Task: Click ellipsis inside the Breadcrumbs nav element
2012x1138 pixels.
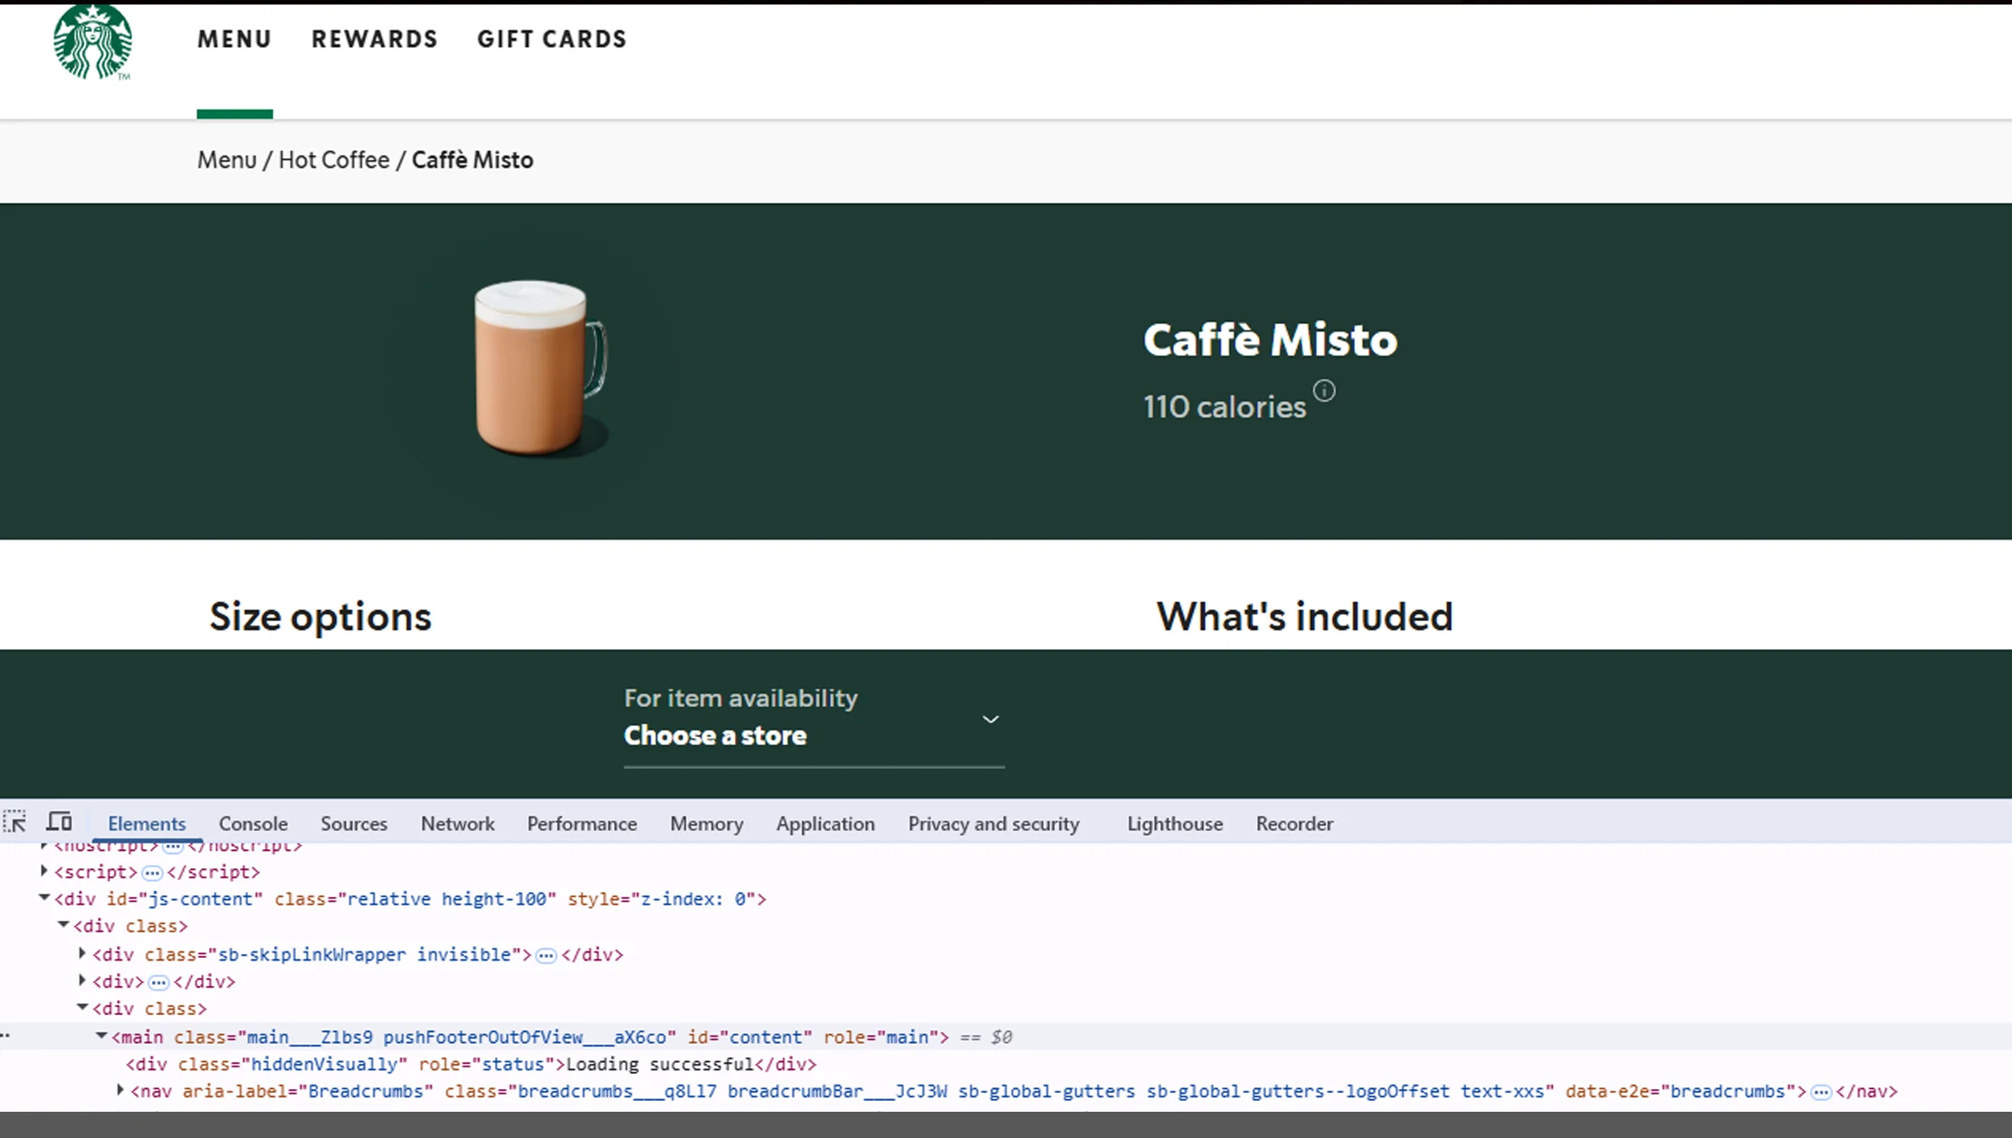Action: point(1822,1092)
